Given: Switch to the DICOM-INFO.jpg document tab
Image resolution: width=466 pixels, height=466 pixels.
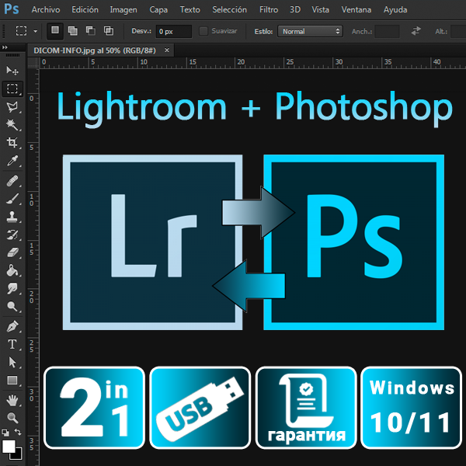Looking at the screenshot, I should coord(95,50).
